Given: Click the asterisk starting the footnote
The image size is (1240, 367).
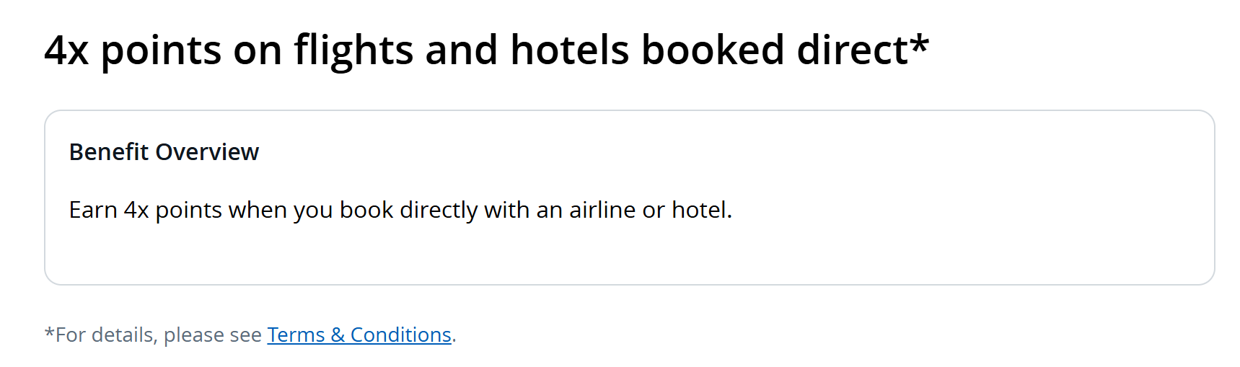Looking at the screenshot, I should 49,332.
